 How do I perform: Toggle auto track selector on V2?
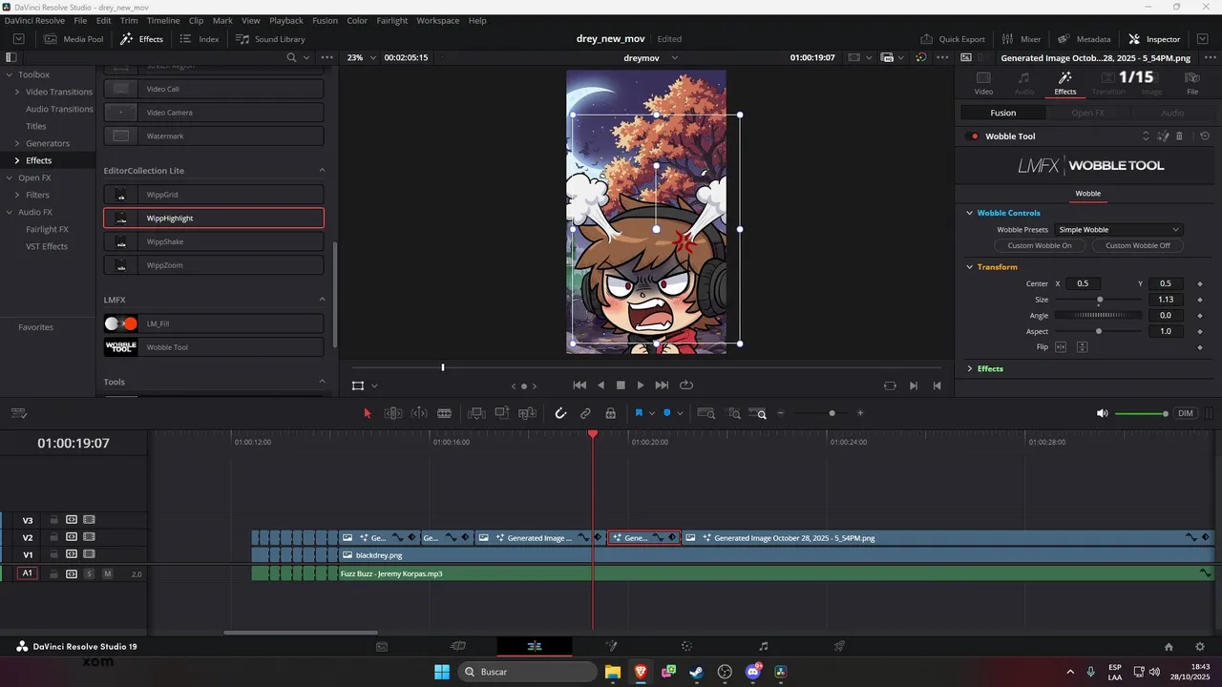pos(71,537)
